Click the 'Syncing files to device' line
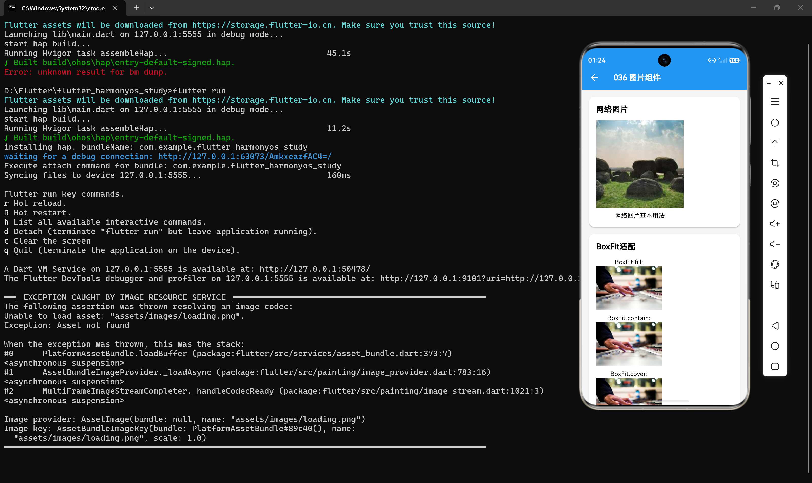The image size is (812, 483). [177, 176]
